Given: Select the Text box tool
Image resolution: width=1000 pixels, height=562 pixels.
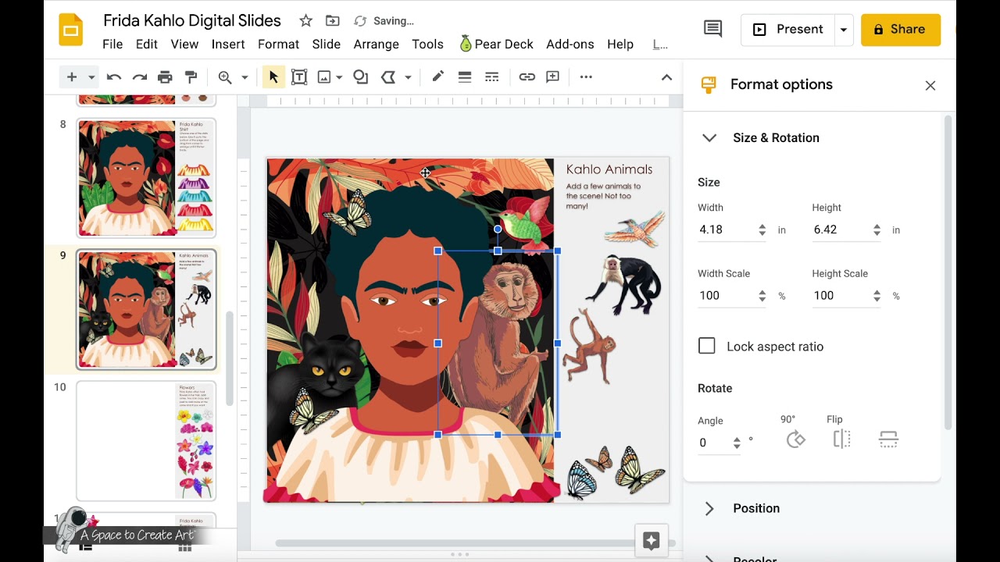Looking at the screenshot, I should coord(299,76).
